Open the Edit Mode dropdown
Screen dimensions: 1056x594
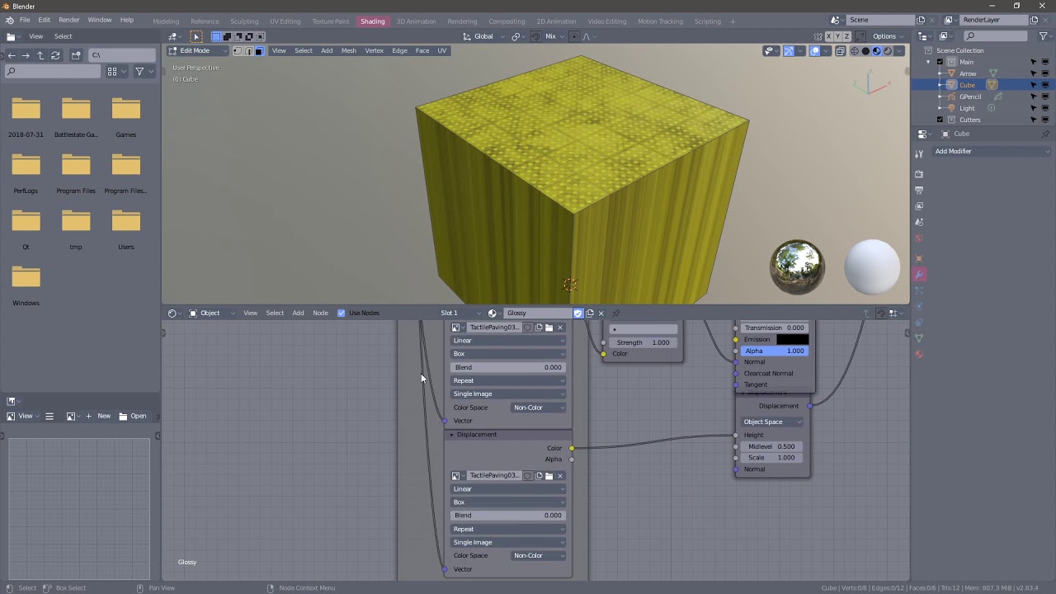point(196,51)
